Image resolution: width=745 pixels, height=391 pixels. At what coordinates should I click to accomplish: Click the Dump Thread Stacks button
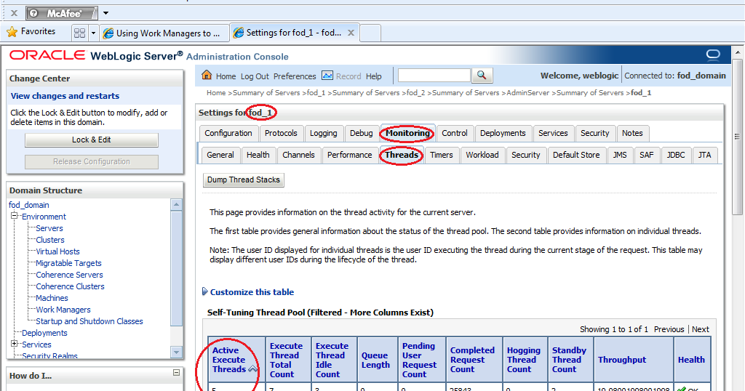243,180
